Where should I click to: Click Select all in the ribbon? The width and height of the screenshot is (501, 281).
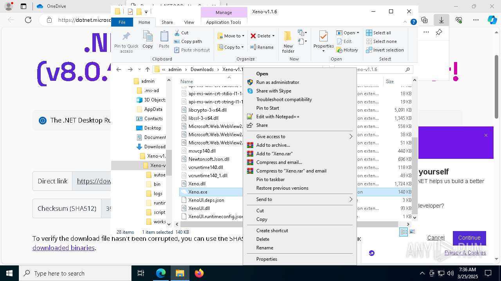(x=378, y=33)
